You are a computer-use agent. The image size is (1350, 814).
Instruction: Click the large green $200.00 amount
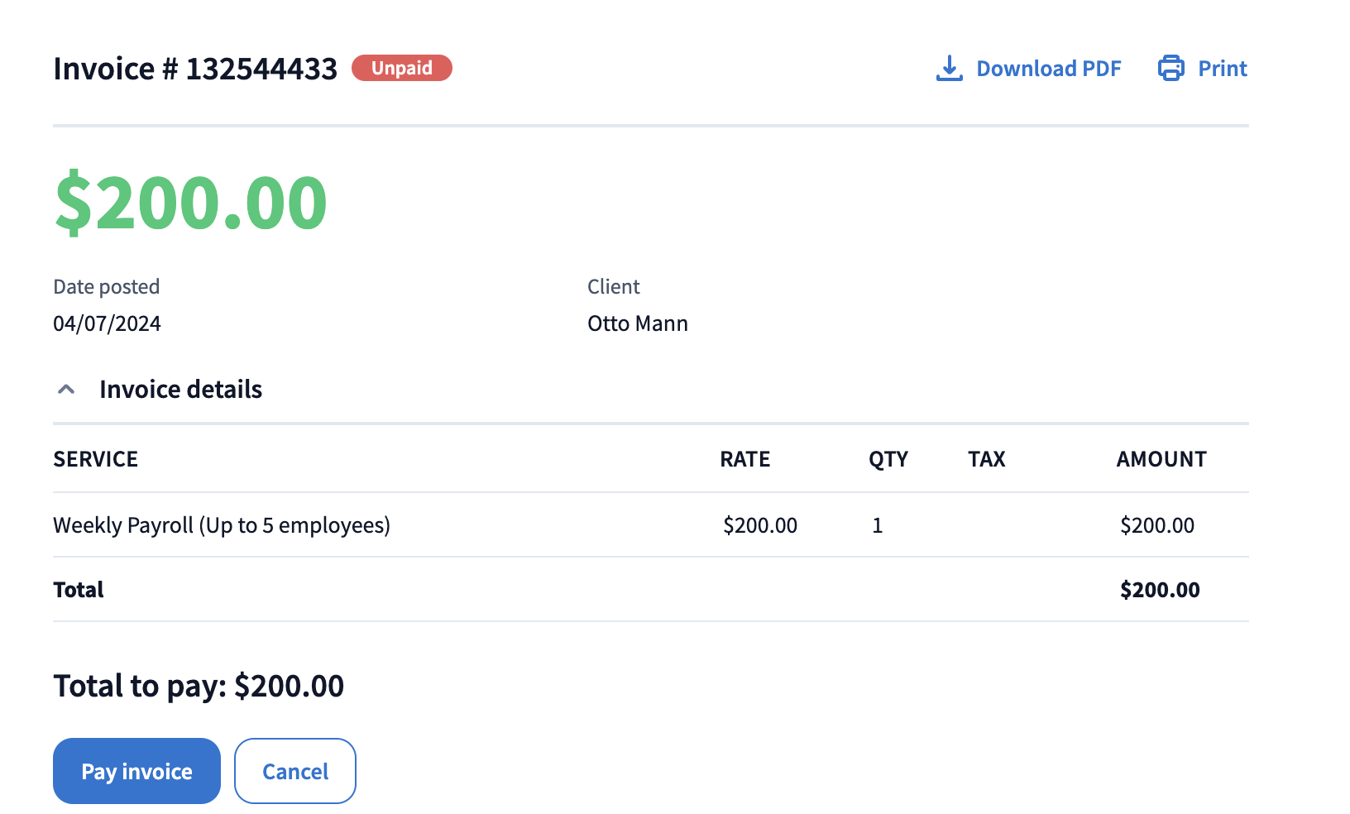click(x=191, y=203)
